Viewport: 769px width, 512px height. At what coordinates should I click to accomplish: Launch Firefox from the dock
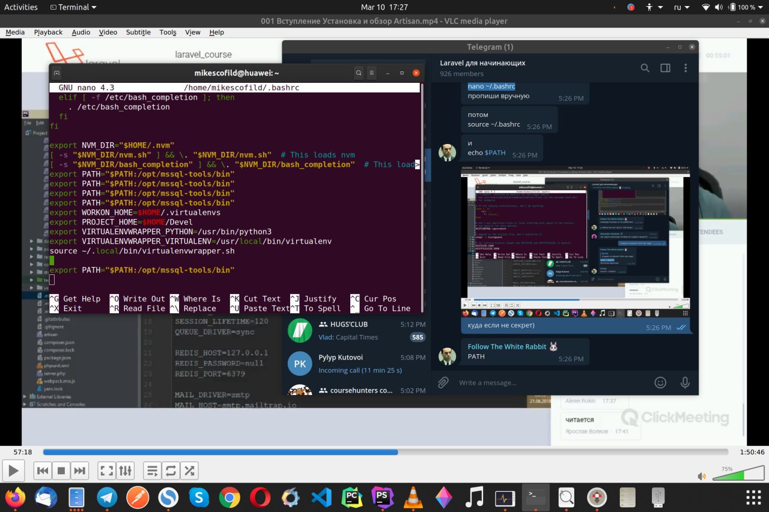(x=14, y=497)
